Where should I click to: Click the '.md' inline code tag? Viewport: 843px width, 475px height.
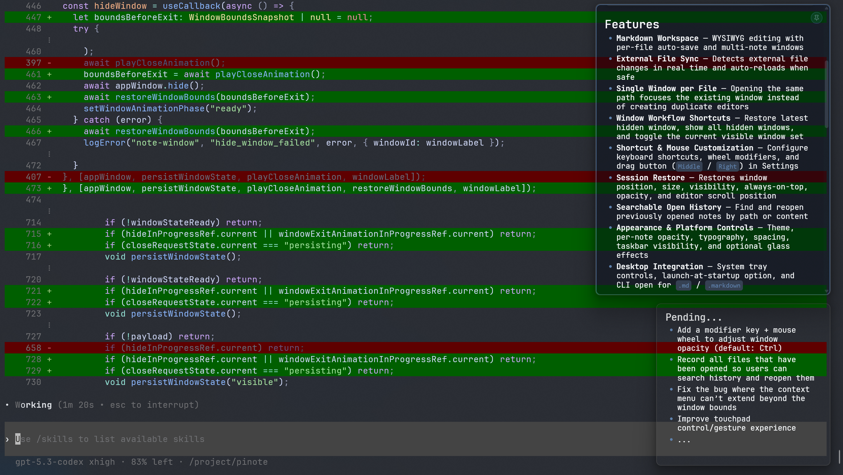click(x=683, y=285)
